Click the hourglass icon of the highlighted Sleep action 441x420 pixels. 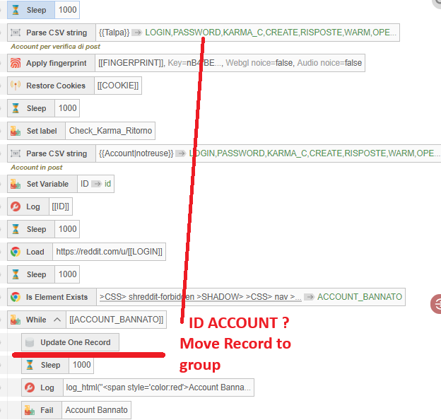click(x=16, y=10)
